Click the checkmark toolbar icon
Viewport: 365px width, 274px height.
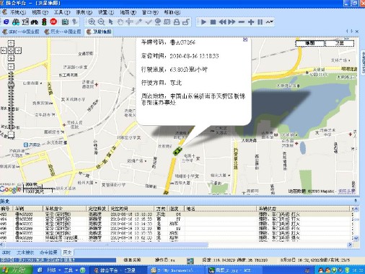(x=148, y=22)
